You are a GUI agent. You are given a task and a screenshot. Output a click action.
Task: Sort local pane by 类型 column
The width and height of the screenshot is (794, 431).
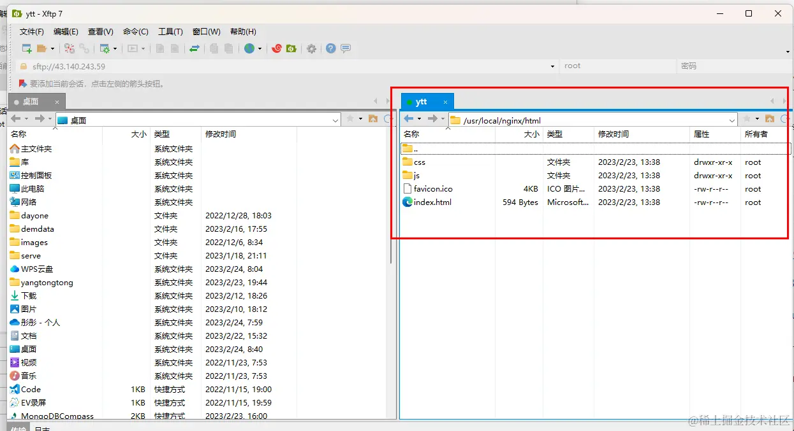[x=175, y=134]
